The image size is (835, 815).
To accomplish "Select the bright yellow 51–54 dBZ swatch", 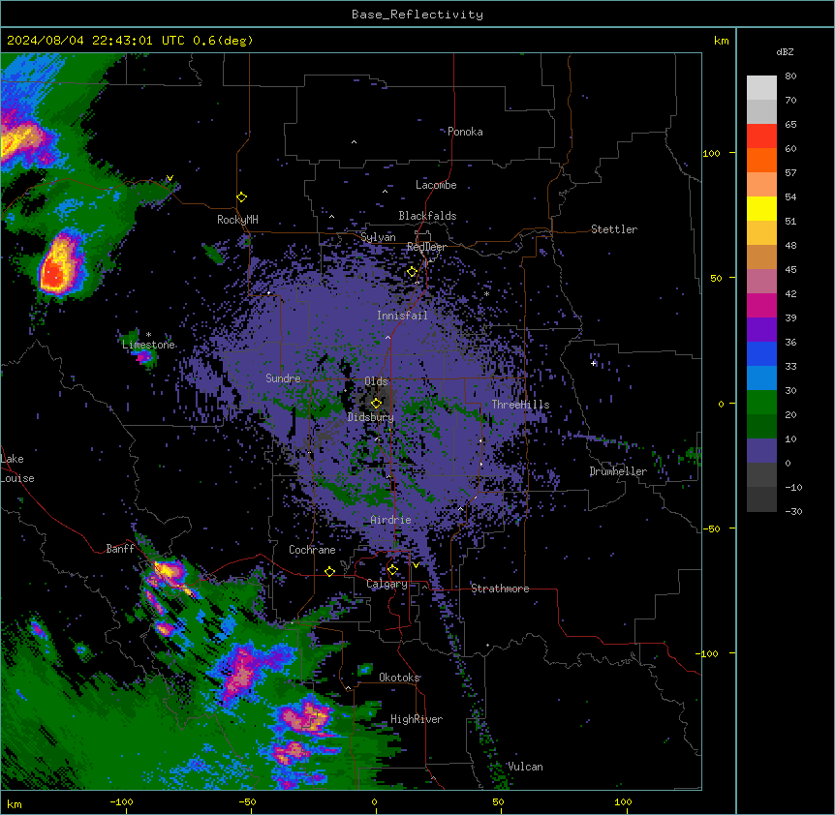I will point(761,208).
